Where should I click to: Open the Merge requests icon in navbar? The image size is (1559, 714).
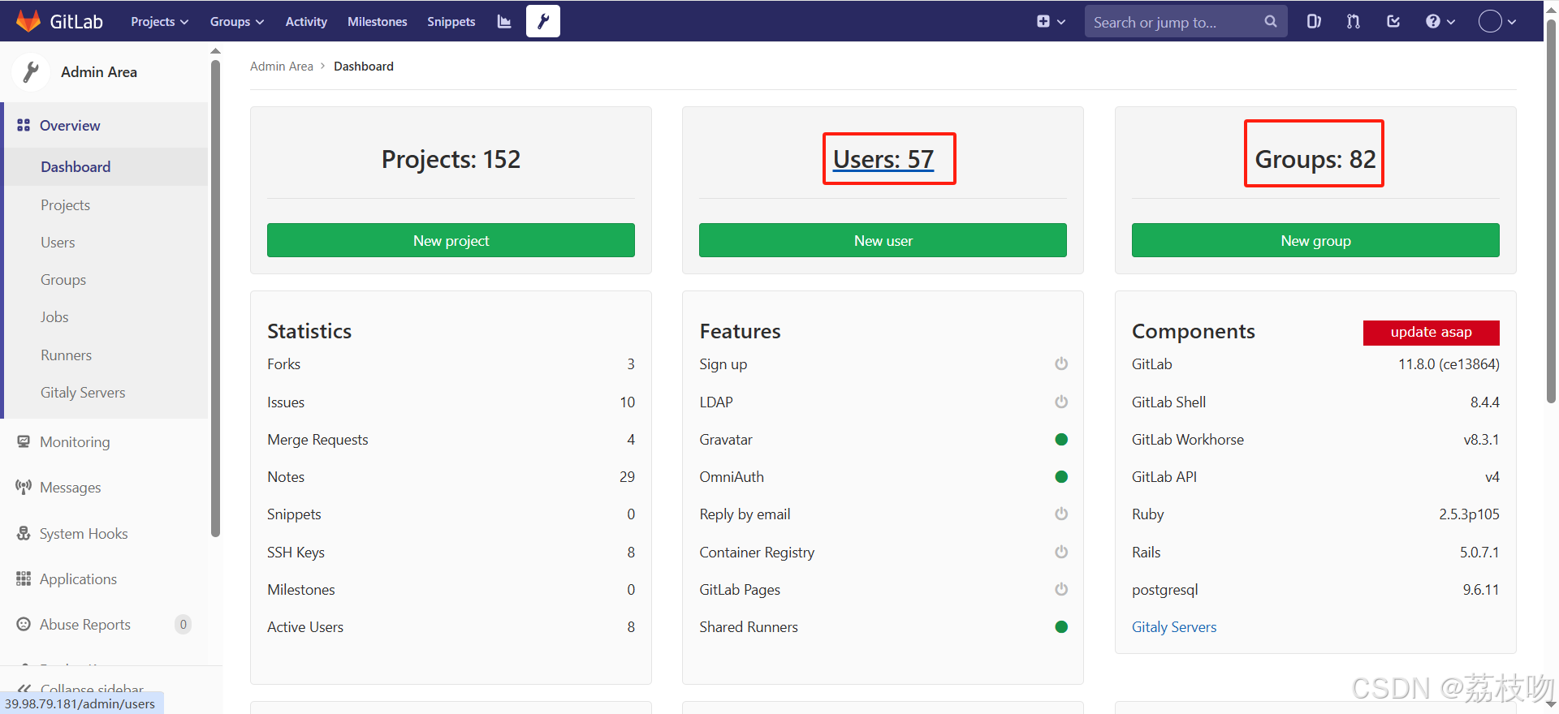click(x=1353, y=22)
